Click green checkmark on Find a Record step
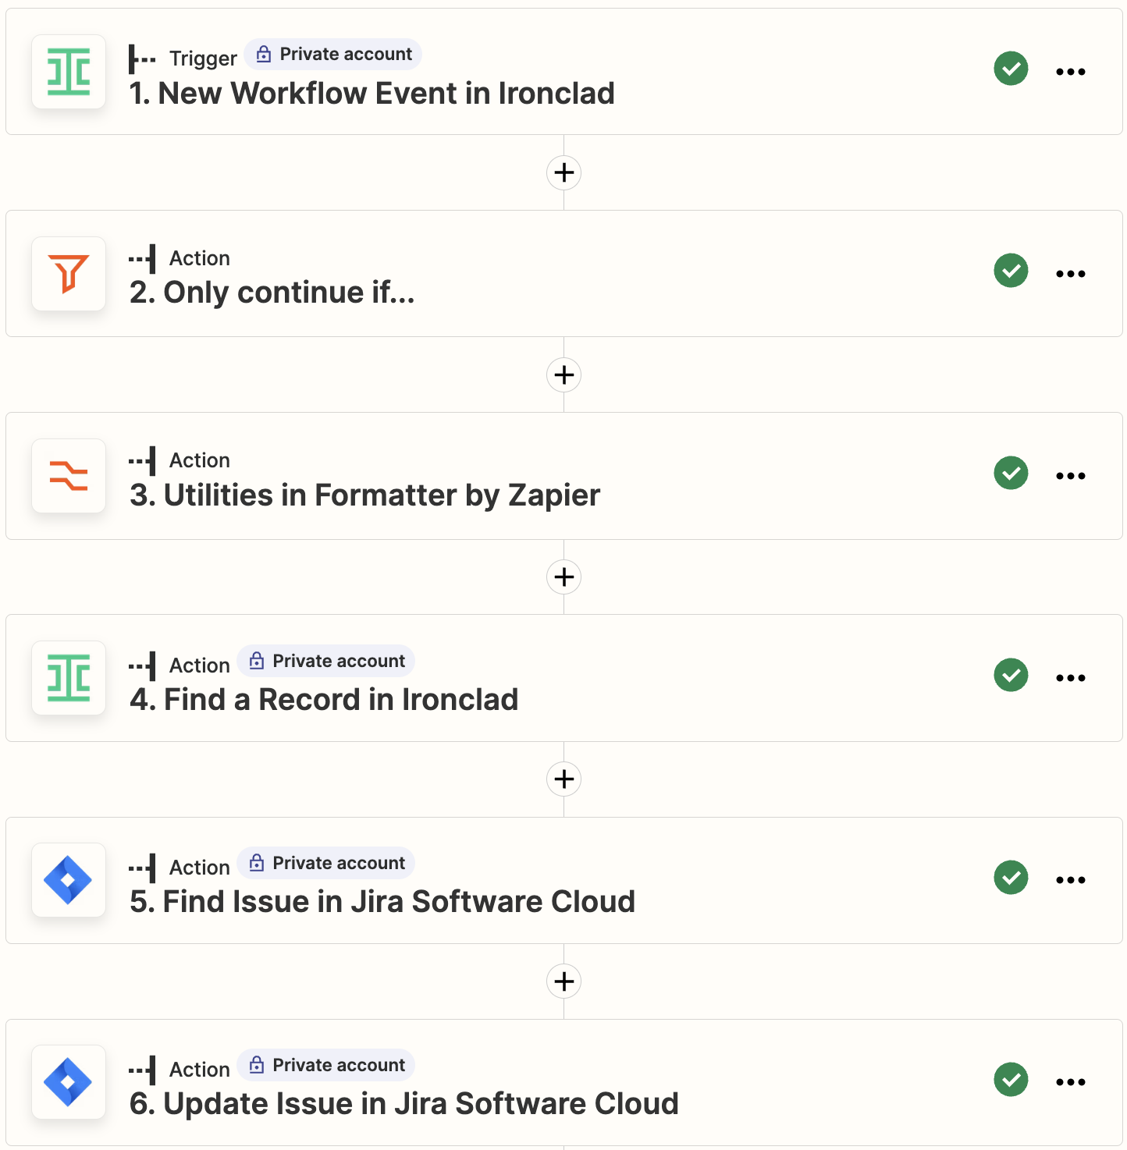The height and width of the screenshot is (1150, 1127). 1011,675
